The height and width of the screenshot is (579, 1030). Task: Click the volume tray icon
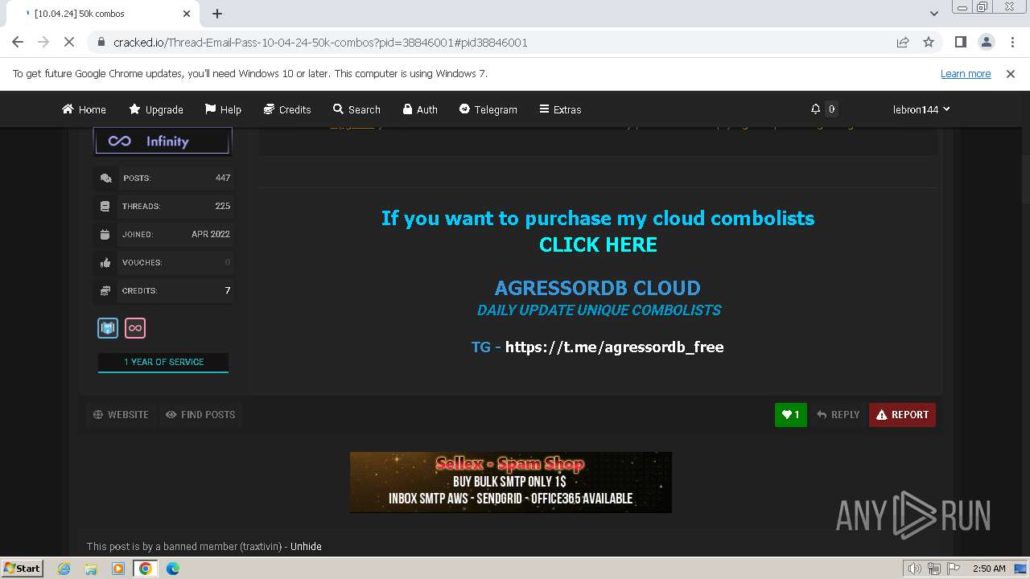point(914,569)
